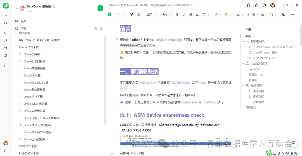The width and height of the screenshot is (302, 156).
Task: Open MySQL技术干货 entry
Action: pyautogui.click(x=29, y=153)
